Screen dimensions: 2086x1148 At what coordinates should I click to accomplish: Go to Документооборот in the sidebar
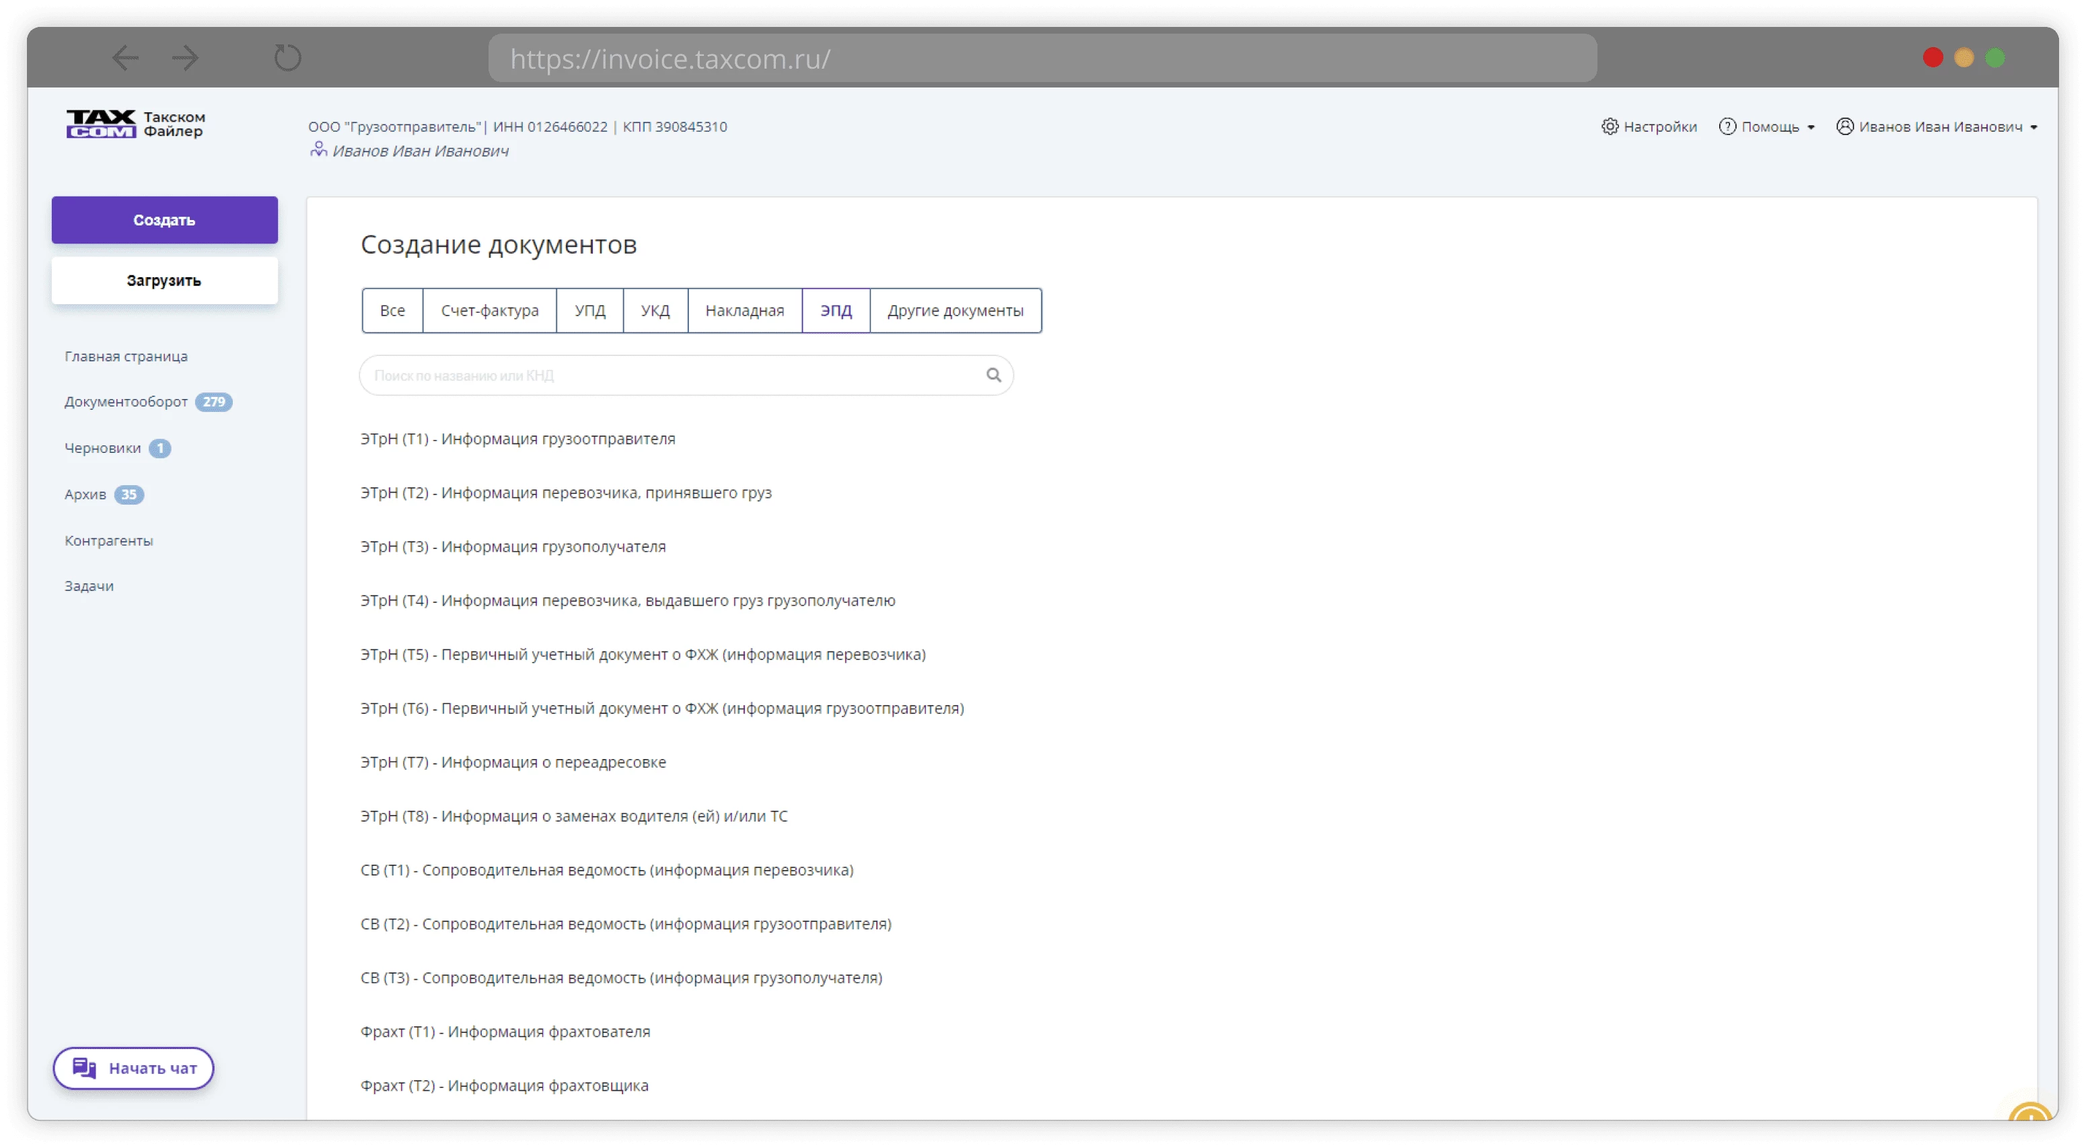pyautogui.click(x=127, y=402)
